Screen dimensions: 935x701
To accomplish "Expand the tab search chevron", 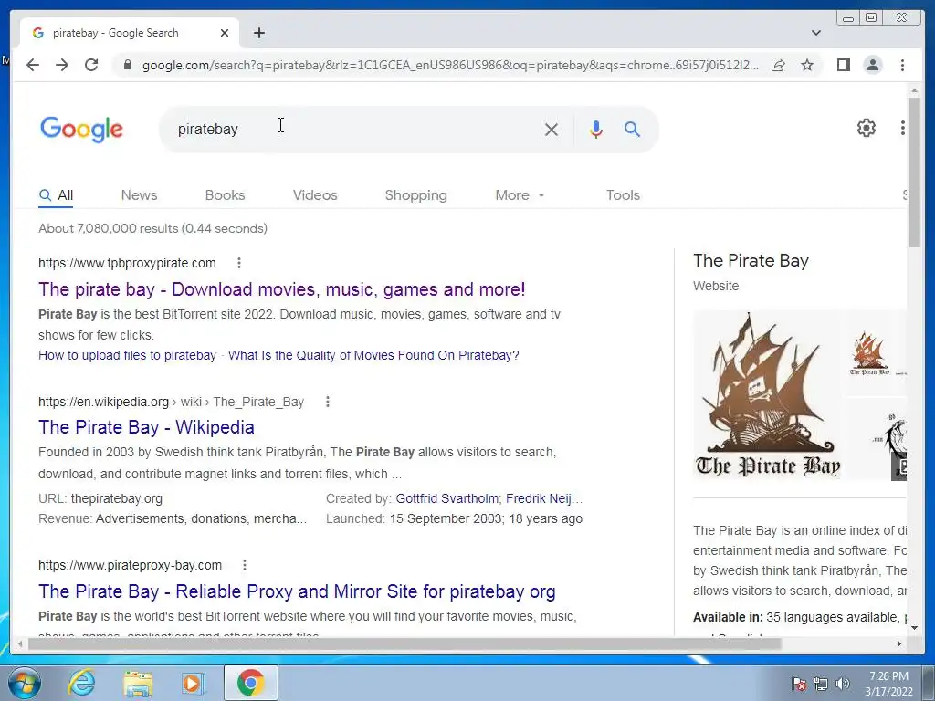I will pos(815,33).
